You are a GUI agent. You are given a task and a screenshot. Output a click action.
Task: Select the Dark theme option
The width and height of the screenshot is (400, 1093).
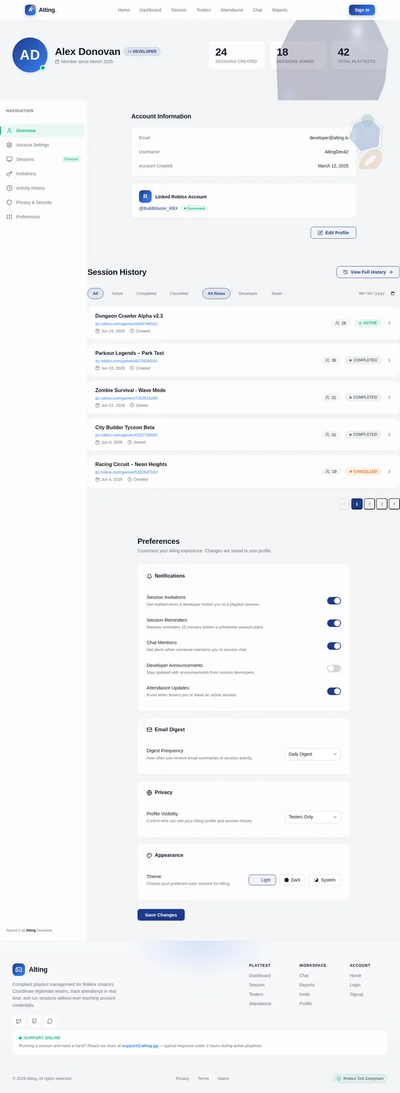coord(292,880)
